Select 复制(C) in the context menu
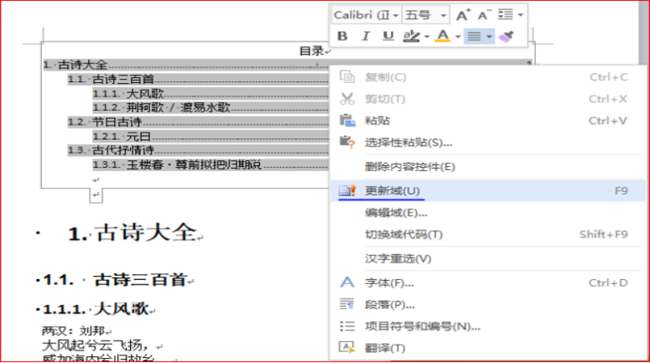Screen dimensions: 650x363 pyautogui.click(x=488, y=77)
